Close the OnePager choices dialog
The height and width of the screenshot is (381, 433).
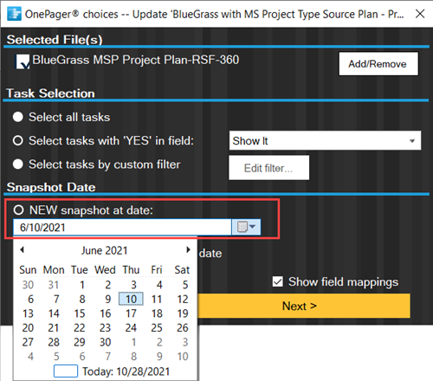[420, 14]
